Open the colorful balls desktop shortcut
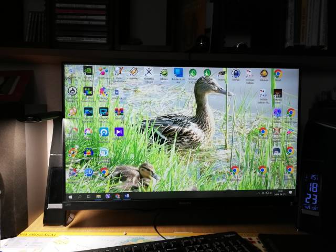 tap(103, 71)
